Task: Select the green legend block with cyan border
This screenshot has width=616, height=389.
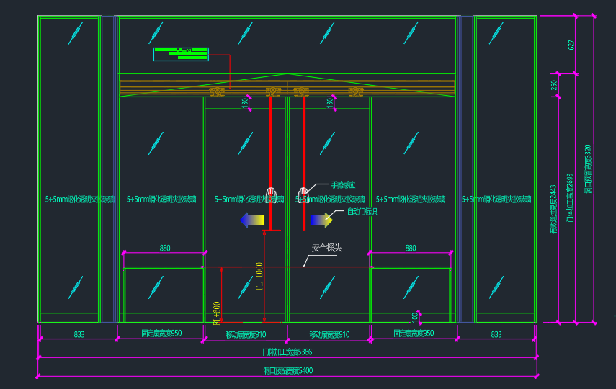Action: 181,55
